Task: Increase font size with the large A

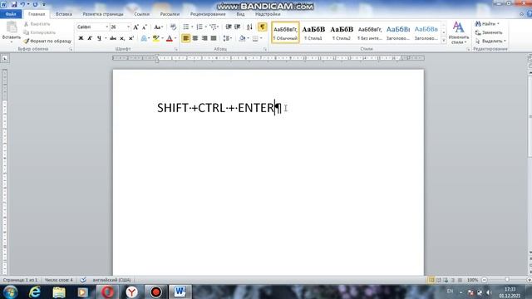Action: [x=135, y=27]
